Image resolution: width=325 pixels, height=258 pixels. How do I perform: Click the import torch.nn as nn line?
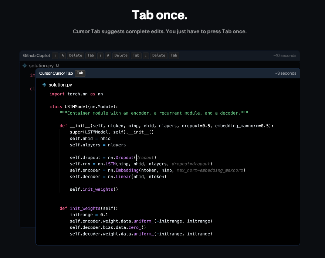pos(76,94)
